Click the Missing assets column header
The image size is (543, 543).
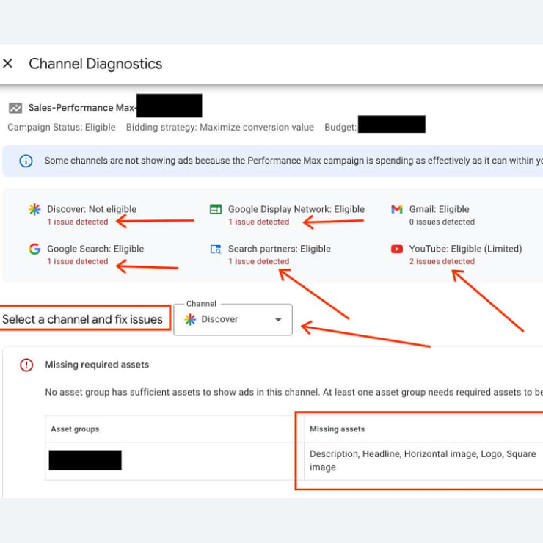pyautogui.click(x=338, y=429)
